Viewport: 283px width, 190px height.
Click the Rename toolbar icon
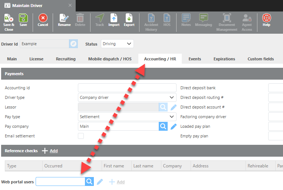tap(64, 18)
